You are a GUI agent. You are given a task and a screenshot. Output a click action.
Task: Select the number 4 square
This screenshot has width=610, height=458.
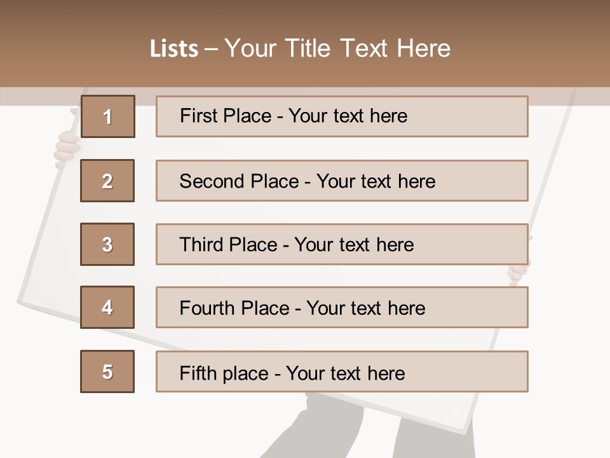107,307
